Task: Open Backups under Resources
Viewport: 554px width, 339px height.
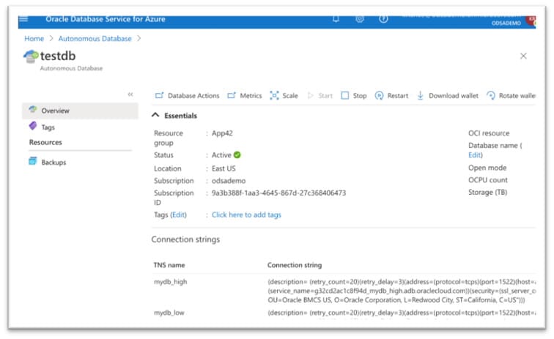Action: tap(53, 162)
